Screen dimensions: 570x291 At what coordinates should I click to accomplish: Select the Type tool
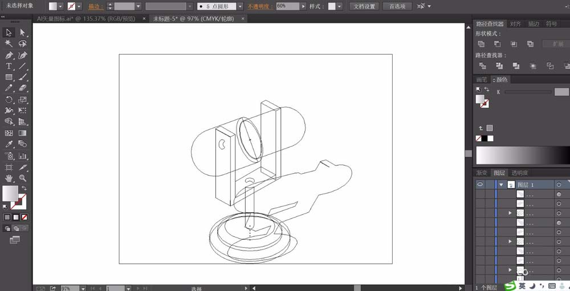pyautogui.click(x=9, y=66)
